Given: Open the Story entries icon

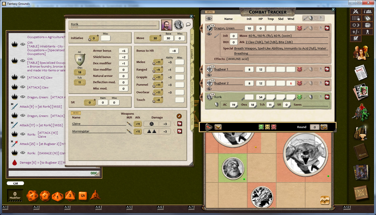Looking at the screenshot, I should 361,73.
